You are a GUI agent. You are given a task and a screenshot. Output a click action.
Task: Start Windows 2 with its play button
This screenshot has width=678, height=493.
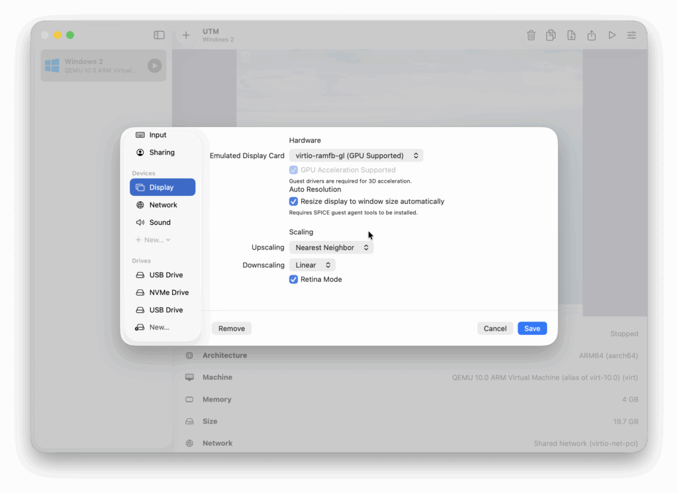(154, 66)
